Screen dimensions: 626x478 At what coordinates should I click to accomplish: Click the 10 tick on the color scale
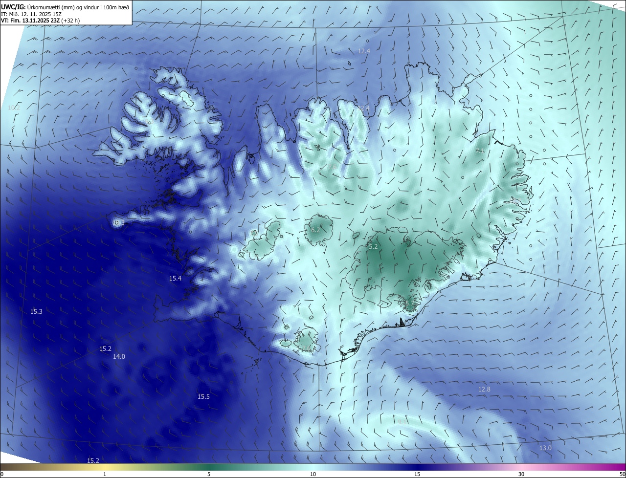(313, 474)
